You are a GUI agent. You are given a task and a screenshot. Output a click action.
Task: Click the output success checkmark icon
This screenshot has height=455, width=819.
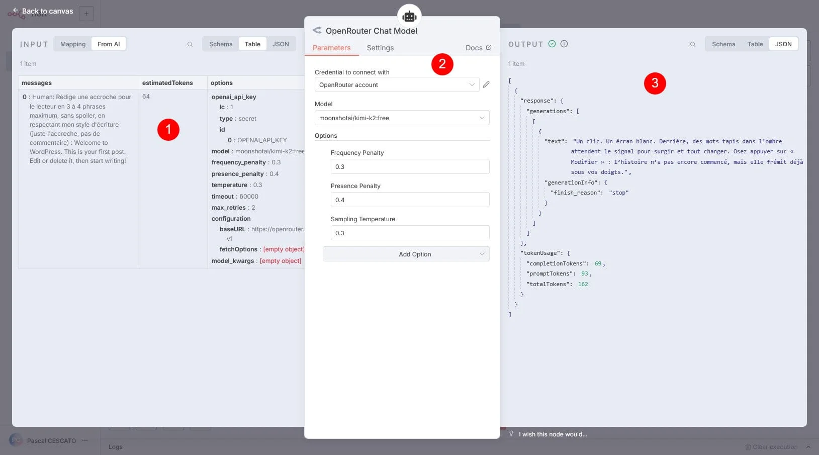coord(552,44)
